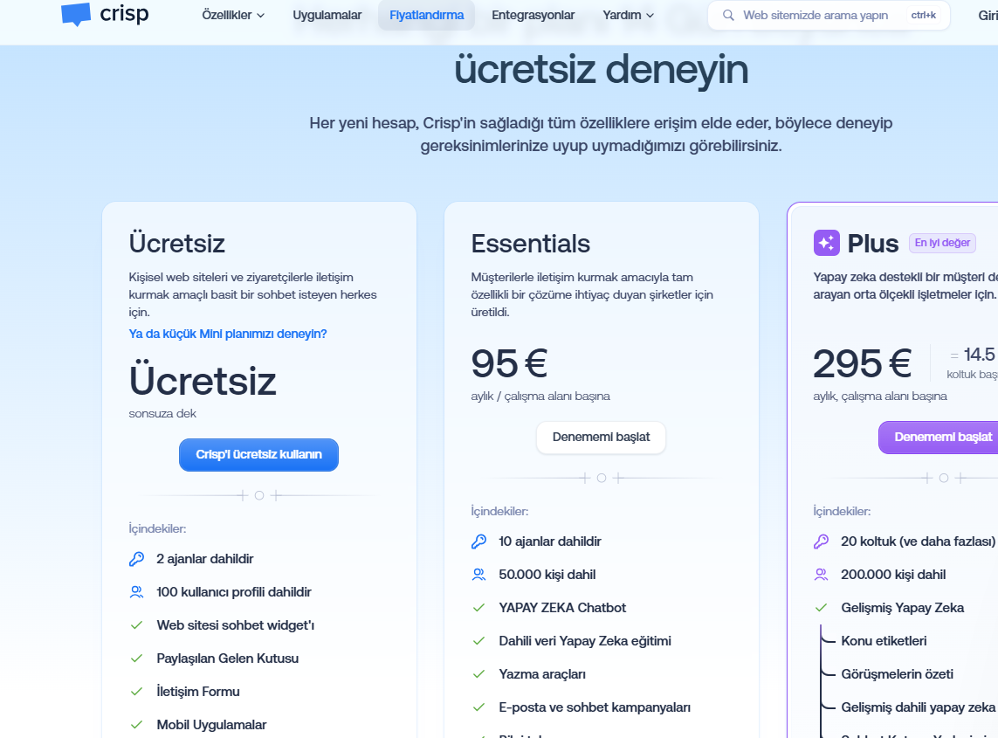
Task: Click checkmark beside Paylaşılan Gelen Kutusu
Action: 136,659
